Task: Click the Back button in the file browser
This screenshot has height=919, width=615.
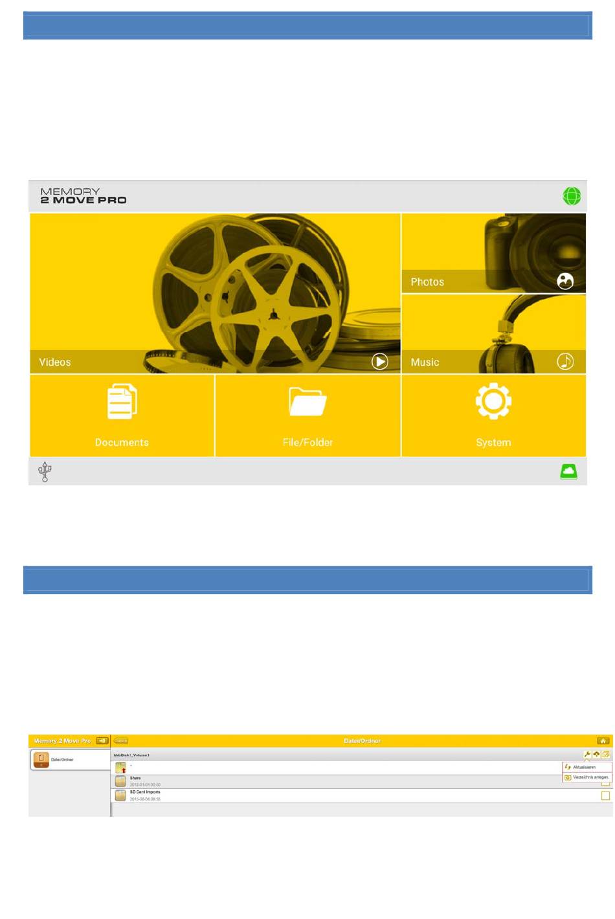Action: (x=121, y=740)
